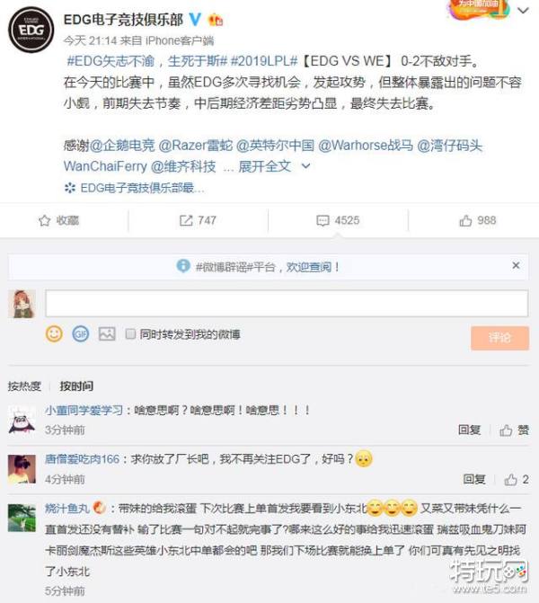Sort comments by time (按时间)
This screenshot has width=539, height=603.
point(76,386)
